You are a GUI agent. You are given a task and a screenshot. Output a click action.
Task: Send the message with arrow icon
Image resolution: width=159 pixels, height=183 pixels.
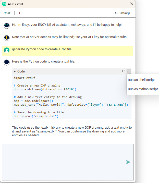click(x=128, y=162)
